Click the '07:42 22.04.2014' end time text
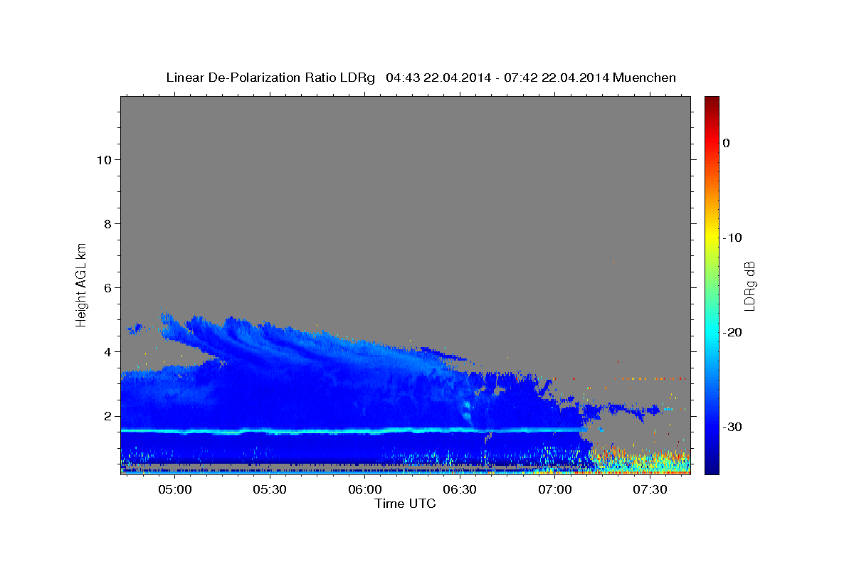The height and width of the screenshot is (569, 854). tap(556, 78)
